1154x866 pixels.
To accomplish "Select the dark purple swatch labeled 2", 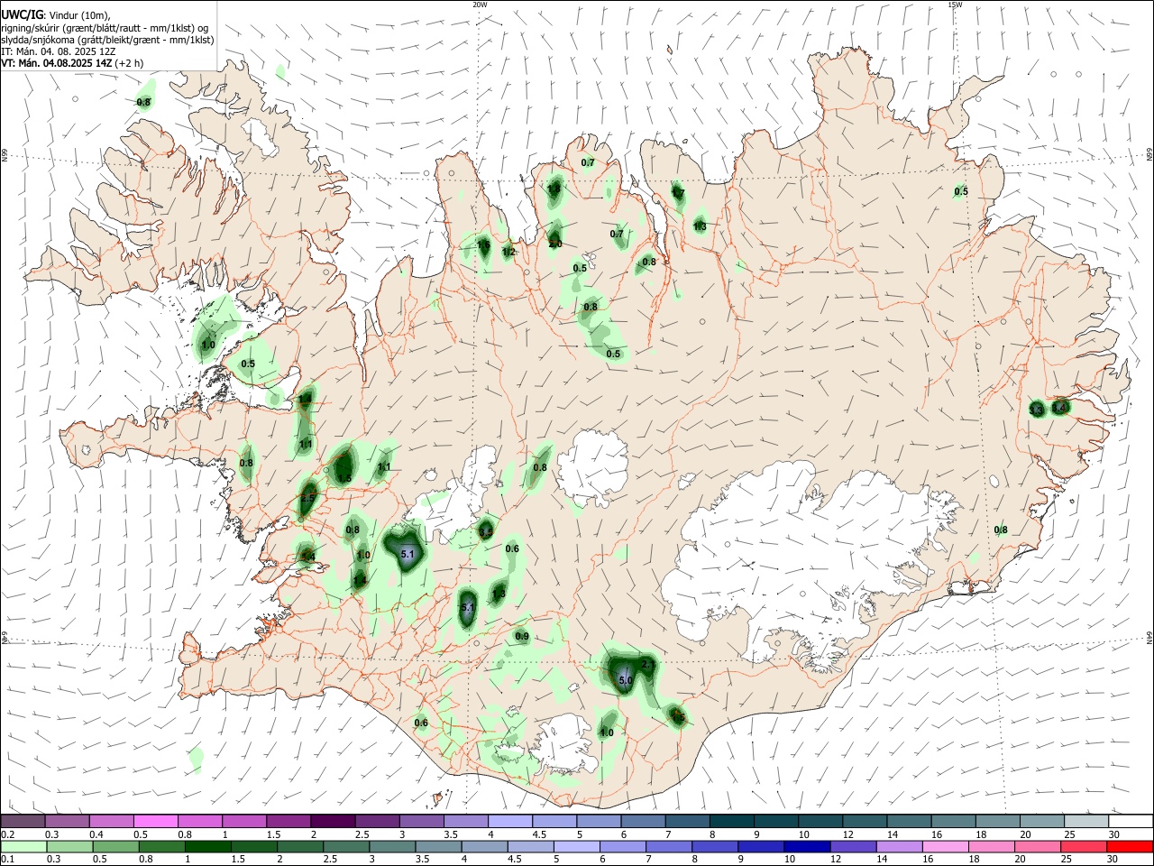I will point(333,821).
